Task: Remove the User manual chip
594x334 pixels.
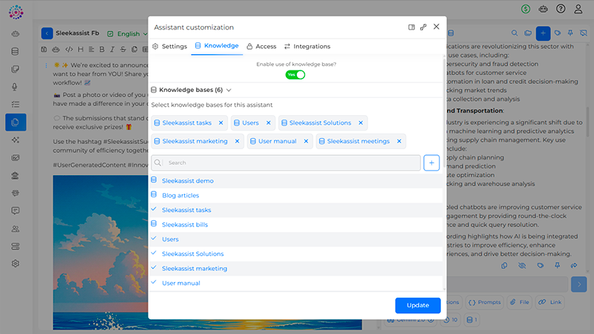Action: point(306,141)
